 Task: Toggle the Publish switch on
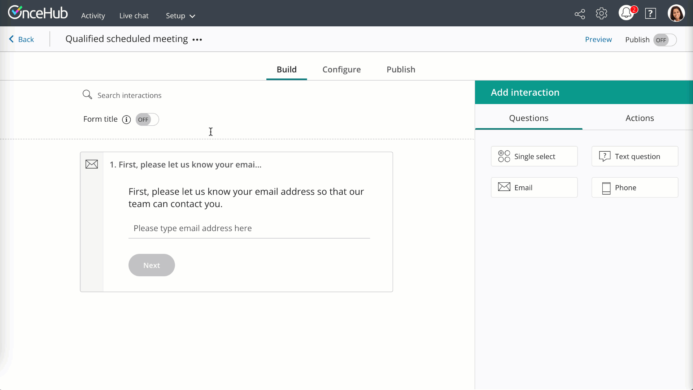point(665,40)
